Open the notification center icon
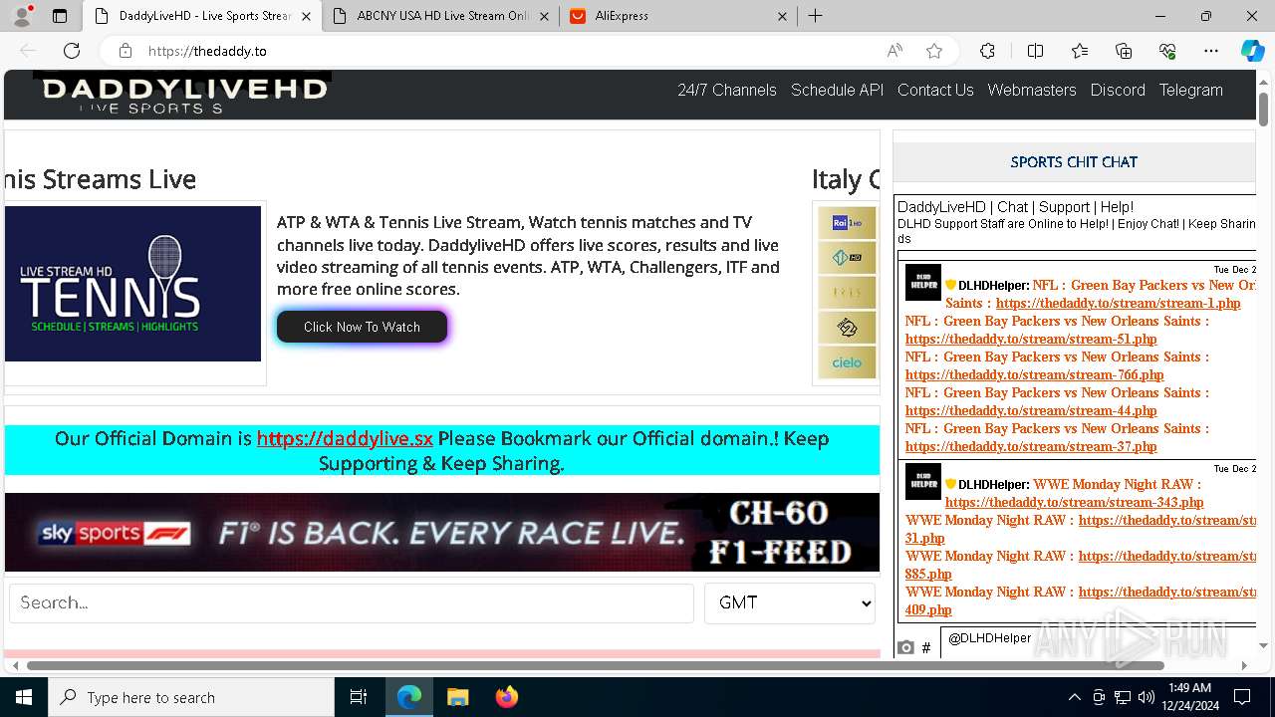Image resolution: width=1275 pixels, height=717 pixels. [x=1242, y=697]
